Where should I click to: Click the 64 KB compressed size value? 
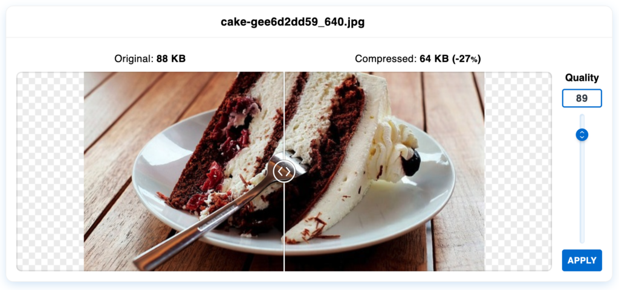click(x=434, y=59)
